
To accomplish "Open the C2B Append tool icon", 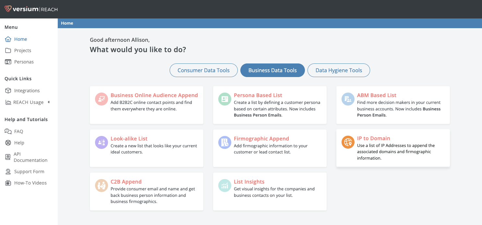I will coord(101,186).
